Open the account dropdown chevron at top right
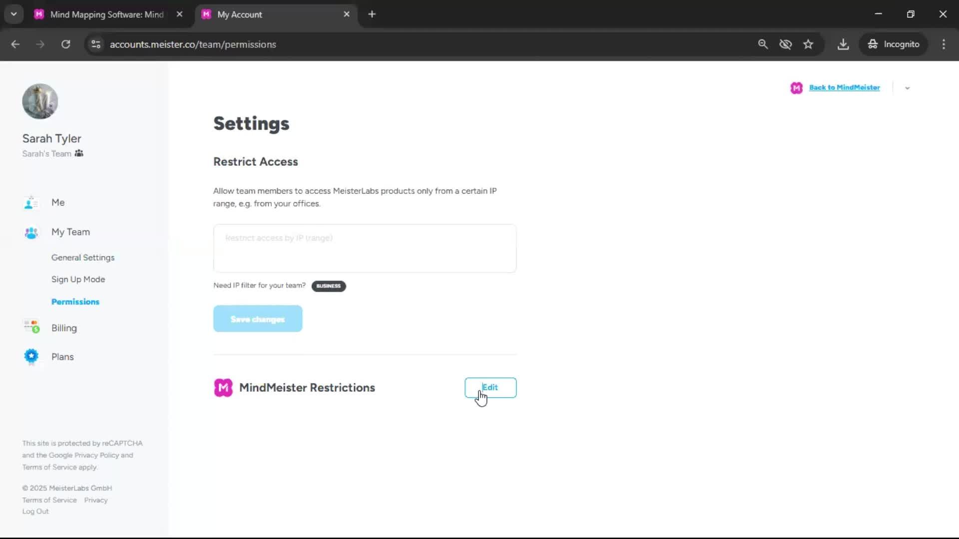The image size is (959, 539). 908,88
